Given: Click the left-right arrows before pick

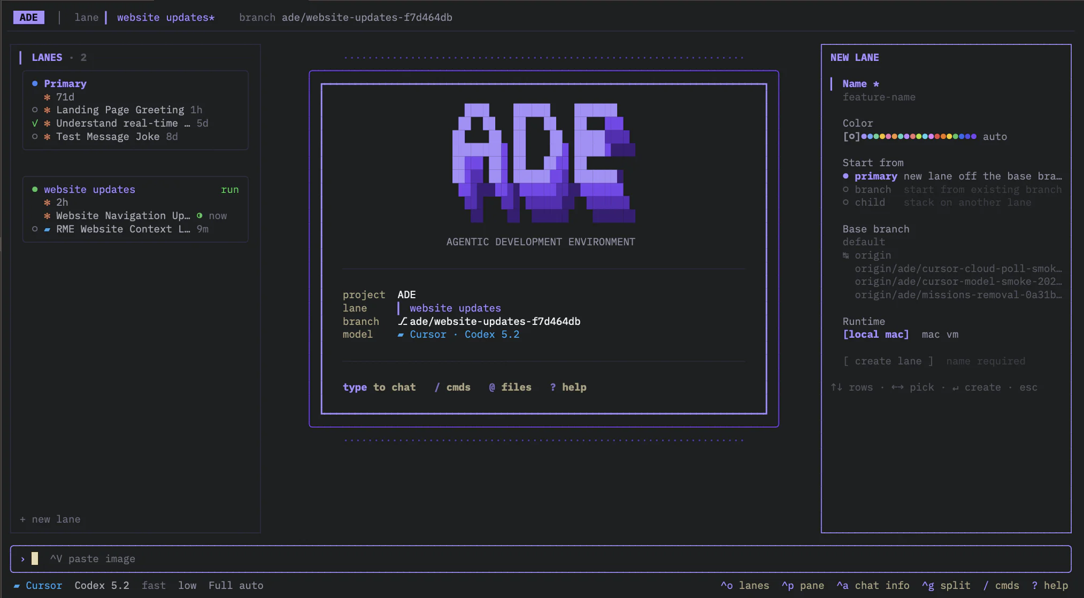Looking at the screenshot, I should 897,387.
